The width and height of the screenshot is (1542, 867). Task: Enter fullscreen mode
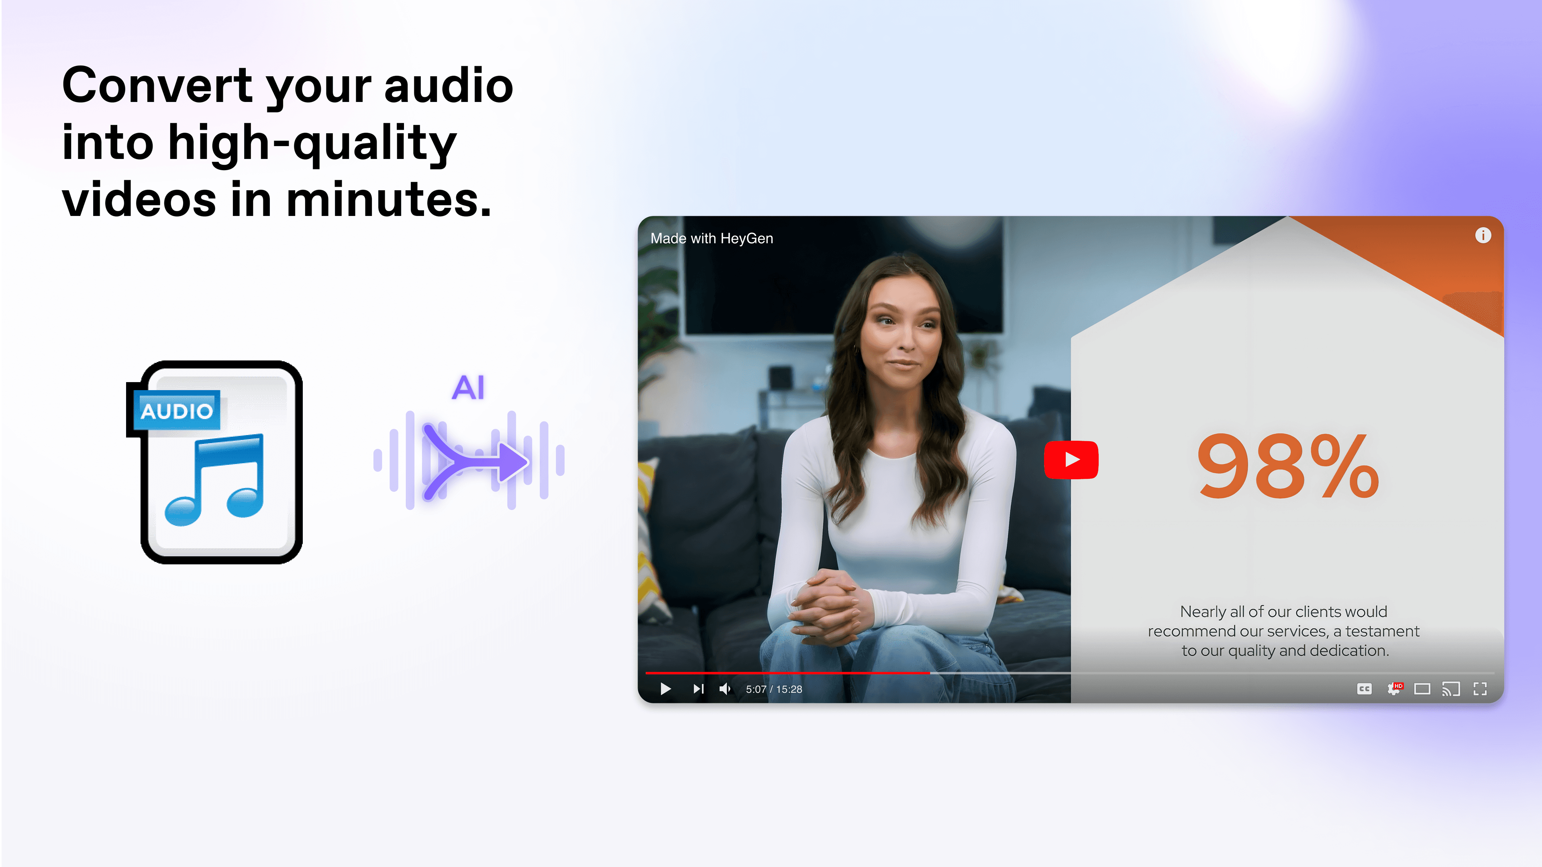tap(1480, 689)
